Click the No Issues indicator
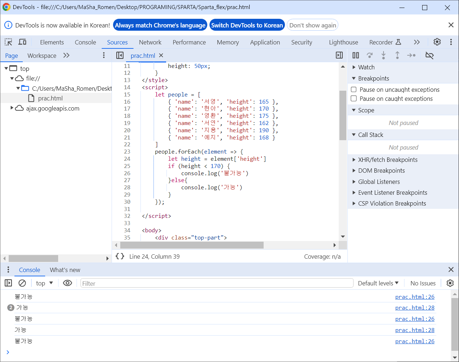The image size is (459, 362). [x=423, y=283]
